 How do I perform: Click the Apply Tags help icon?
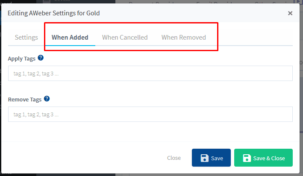point(41,58)
